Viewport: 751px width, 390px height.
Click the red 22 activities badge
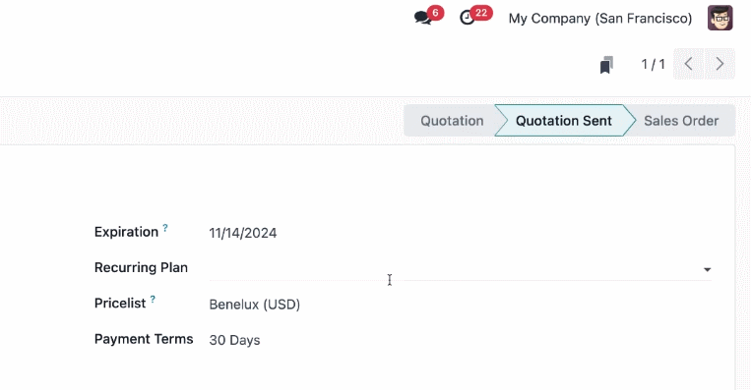point(481,13)
